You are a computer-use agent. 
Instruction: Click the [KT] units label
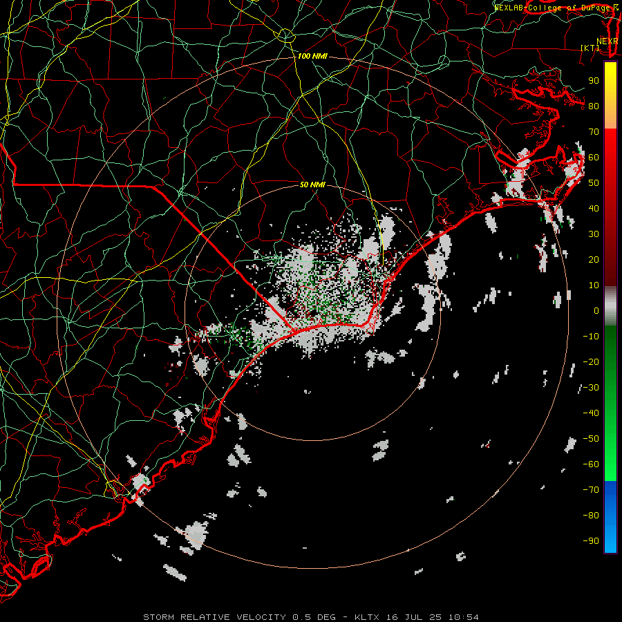click(x=590, y=48)
